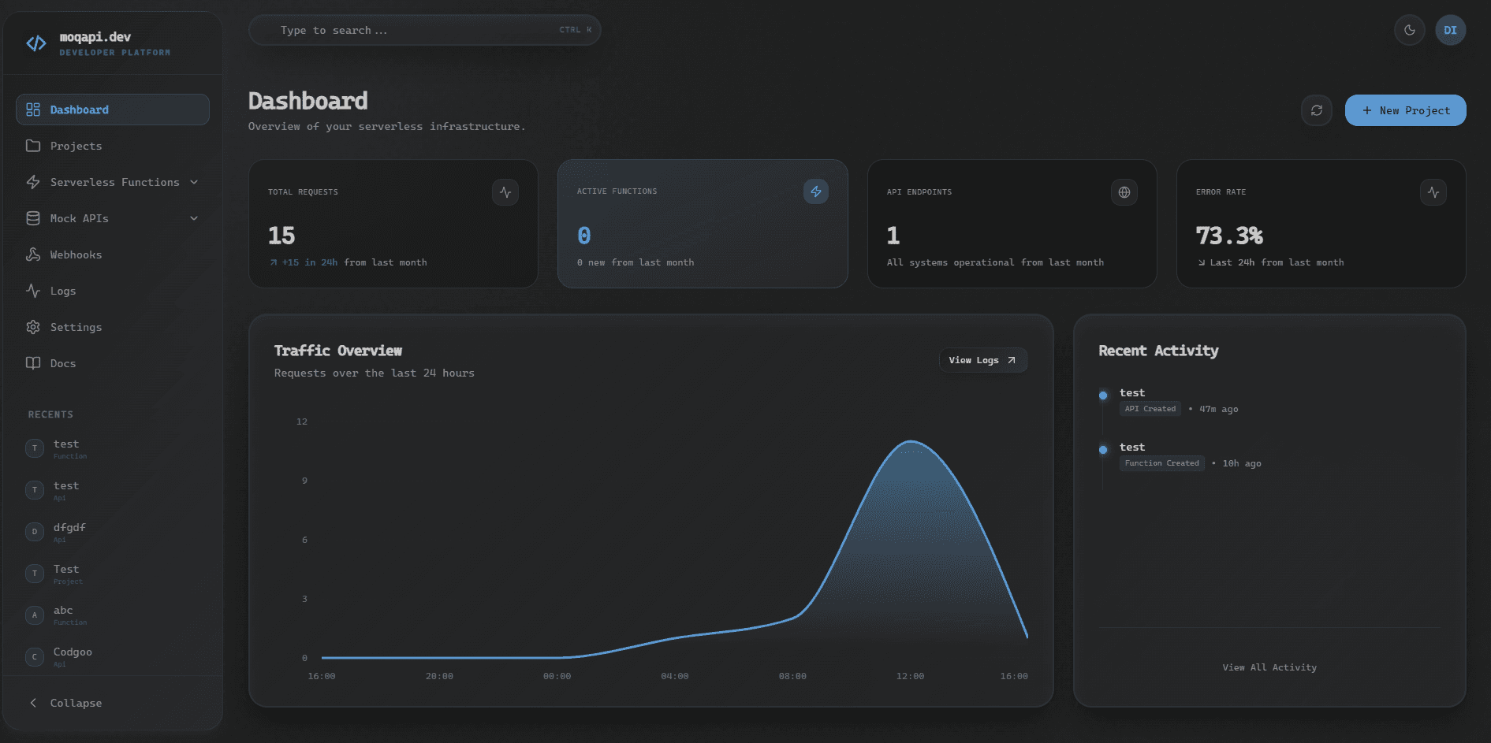Click the moqapi.dev logo icon

(x=35, y=43)
